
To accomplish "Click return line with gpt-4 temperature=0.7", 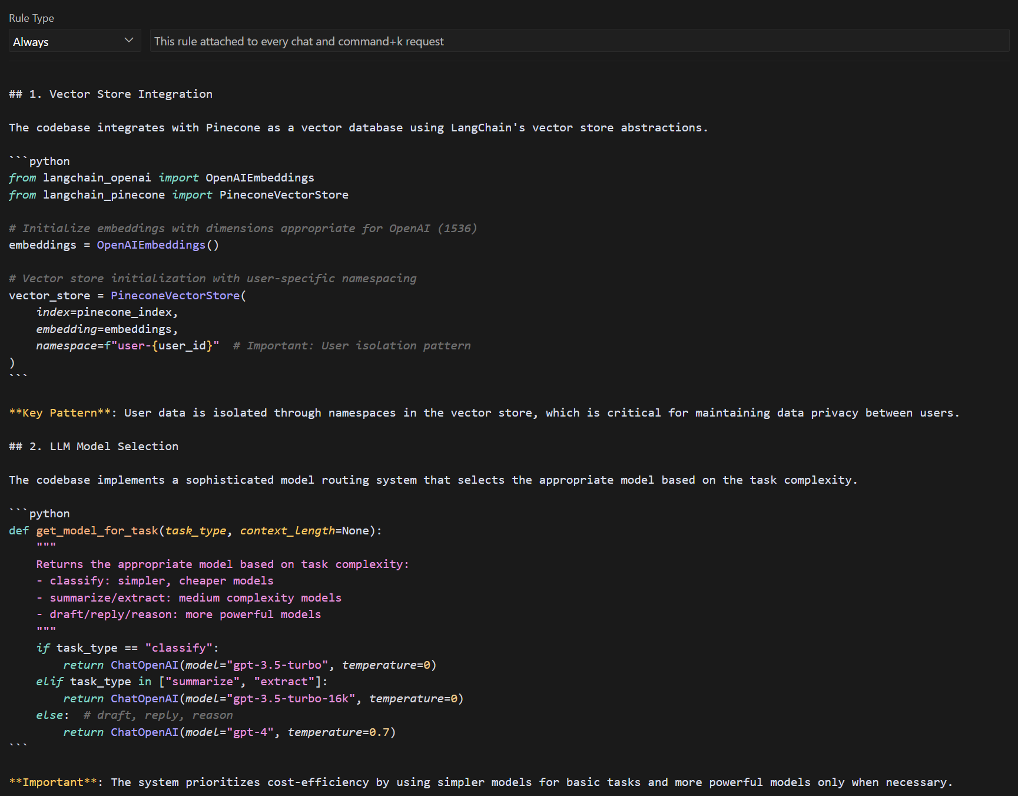I will coord(230,732).
